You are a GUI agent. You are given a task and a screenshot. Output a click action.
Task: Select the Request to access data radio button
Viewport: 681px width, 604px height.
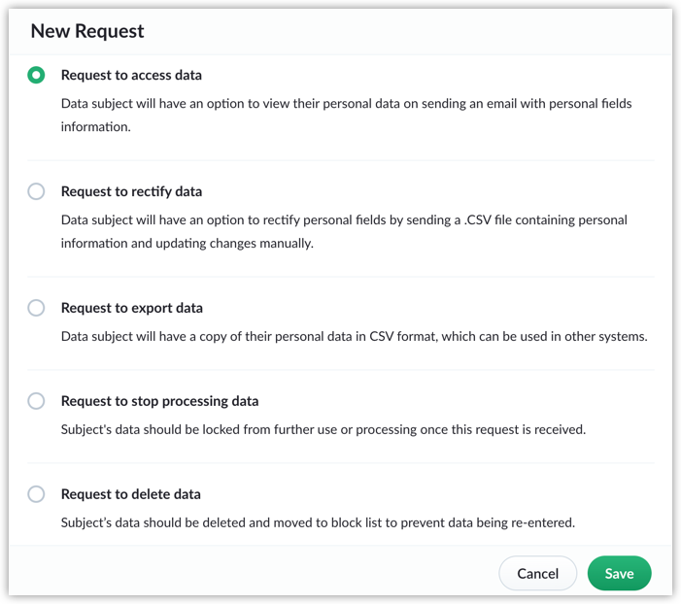36,75
